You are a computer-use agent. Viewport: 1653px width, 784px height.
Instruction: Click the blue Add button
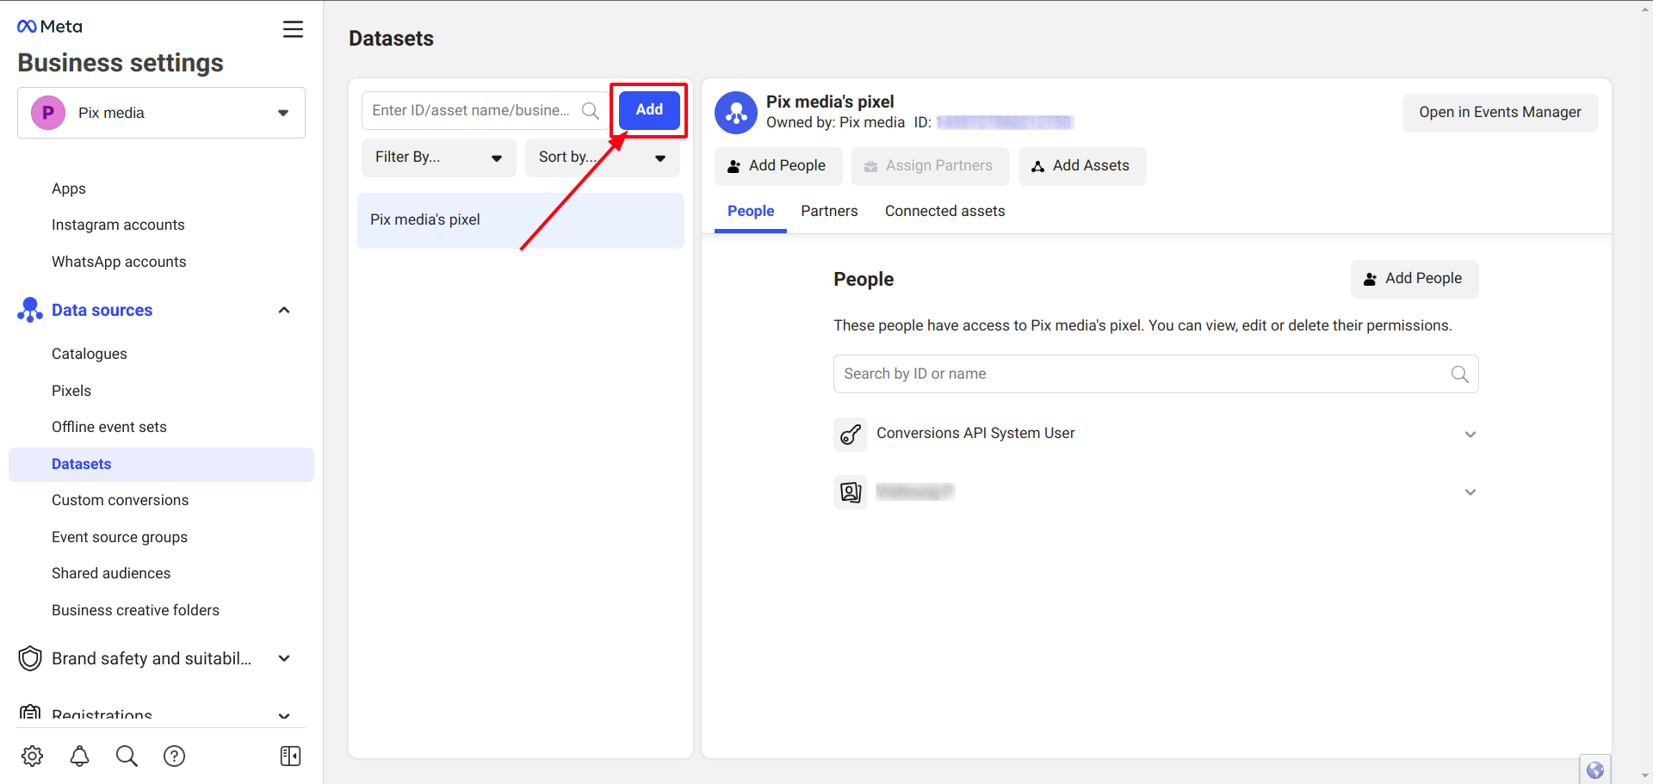(x=649, y=110)
